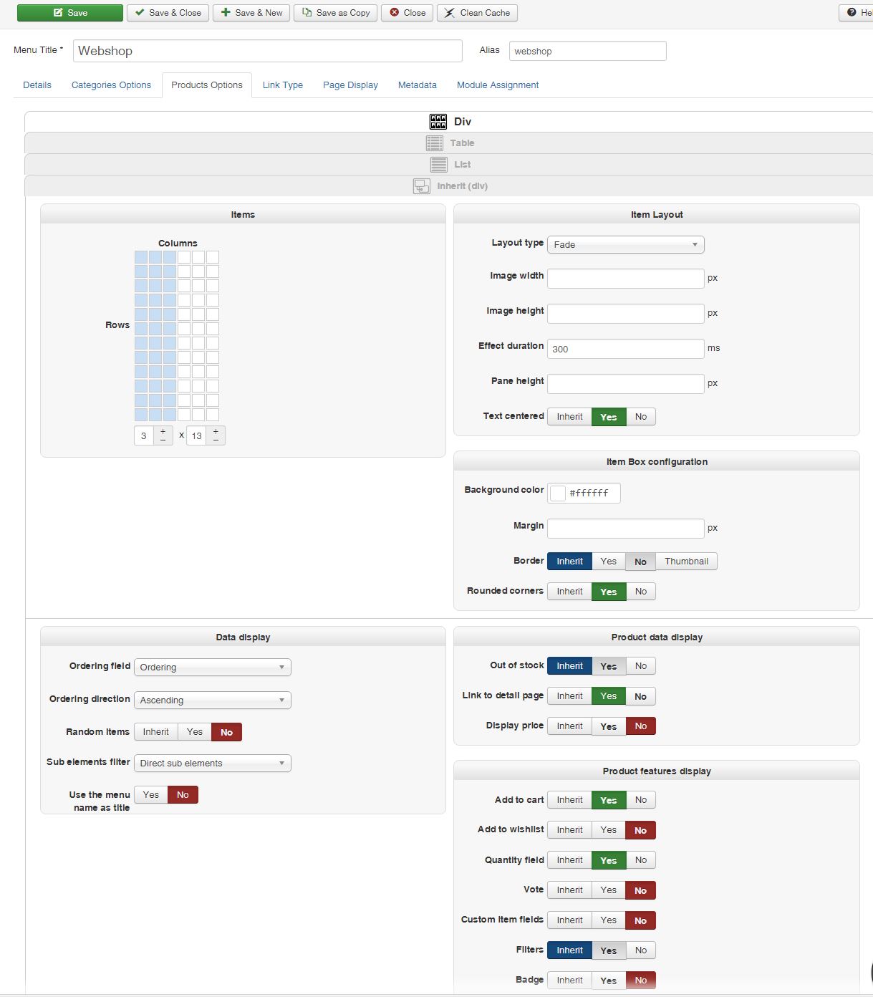Focus the Pane height field
This screenshot has width=873, height=997.
(x=626, y=384)
